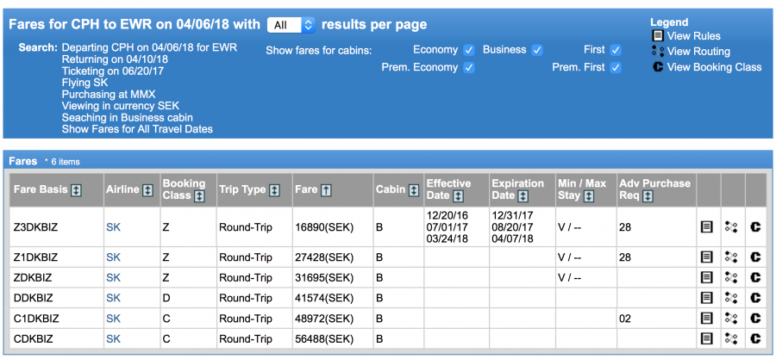The height and width of the screenshot is (359, 776).
Task: Sort by Expiration Date column
Action: (x=523, y=196)
